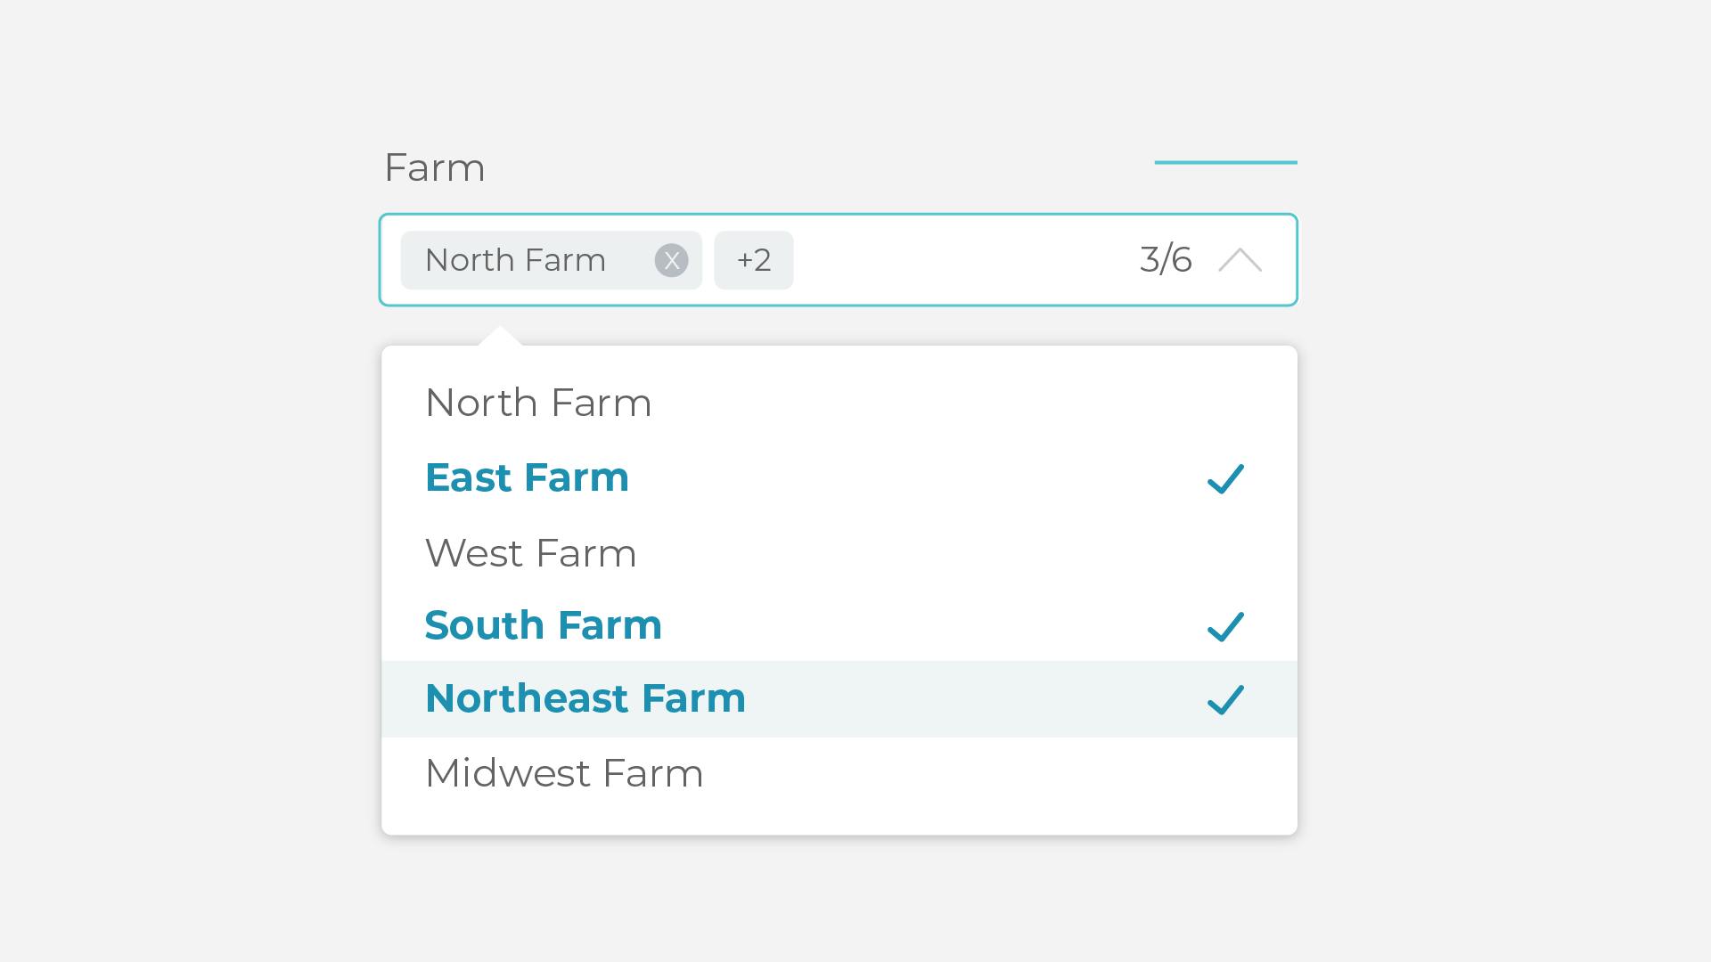Screen dimensions: 1711x962
Task: Click the highlighted Northeast Farm option
Action: point(585,698)
